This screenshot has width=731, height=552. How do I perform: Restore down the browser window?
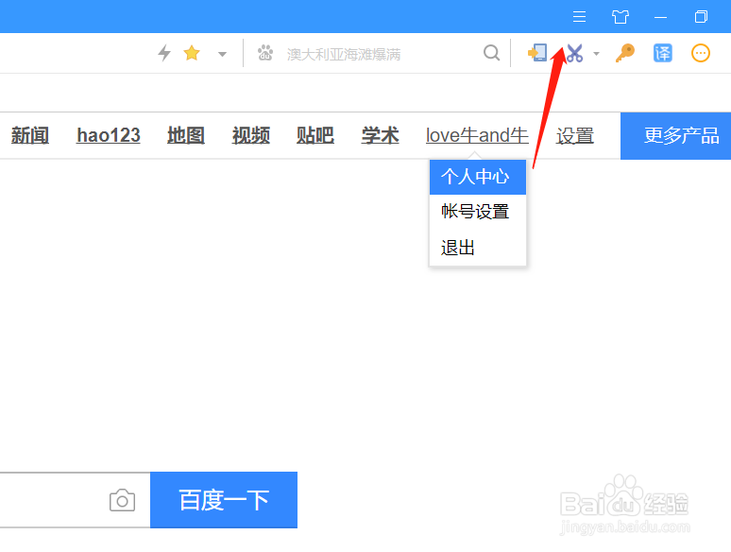(x=701, y=17)
